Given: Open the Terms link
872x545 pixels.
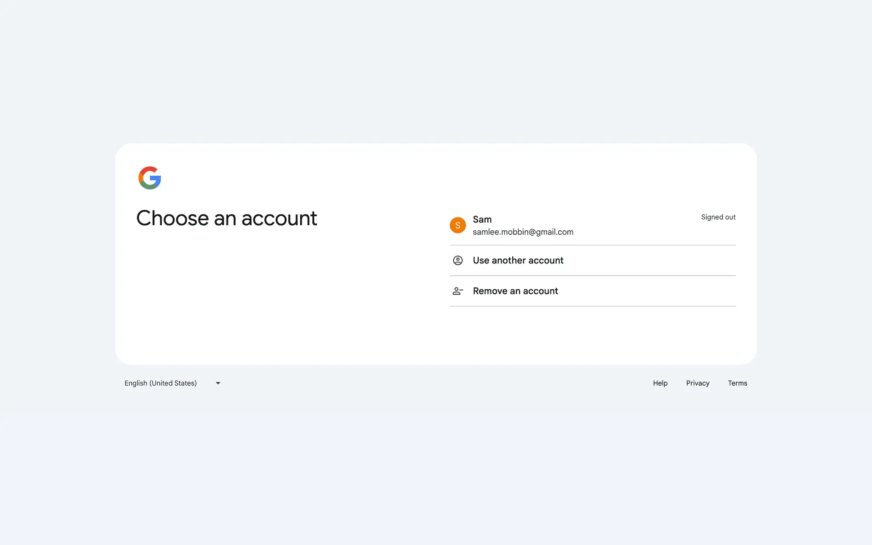Looking at the screenshot, I should (x=737, y=383).
